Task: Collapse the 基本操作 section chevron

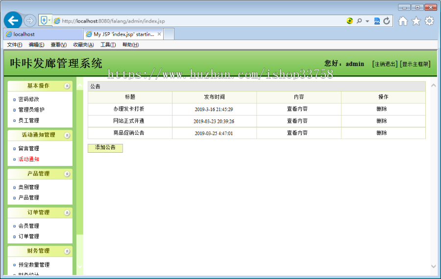Action: pos(67,86)
